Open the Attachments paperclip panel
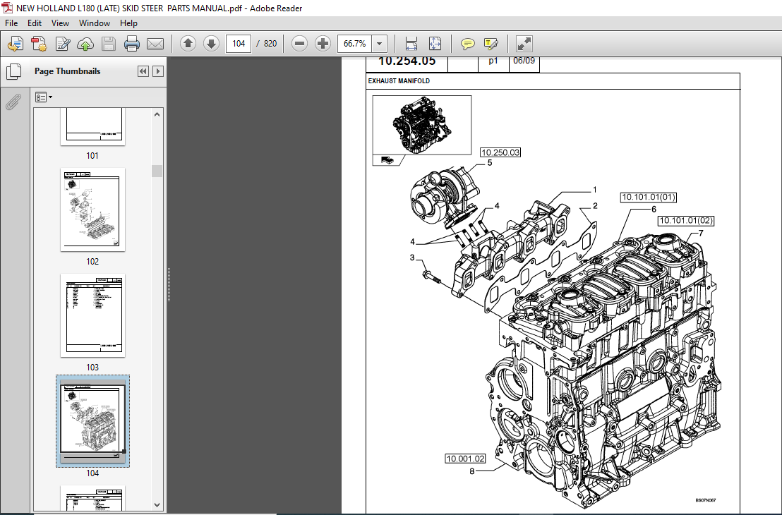 click(x=13, y=102)
